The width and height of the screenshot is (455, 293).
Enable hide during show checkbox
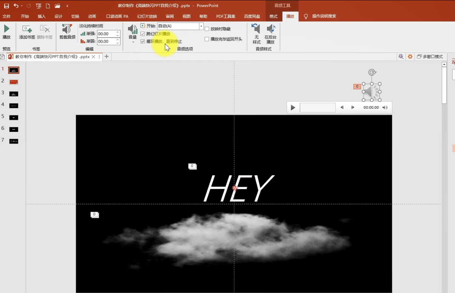(207, 29)
